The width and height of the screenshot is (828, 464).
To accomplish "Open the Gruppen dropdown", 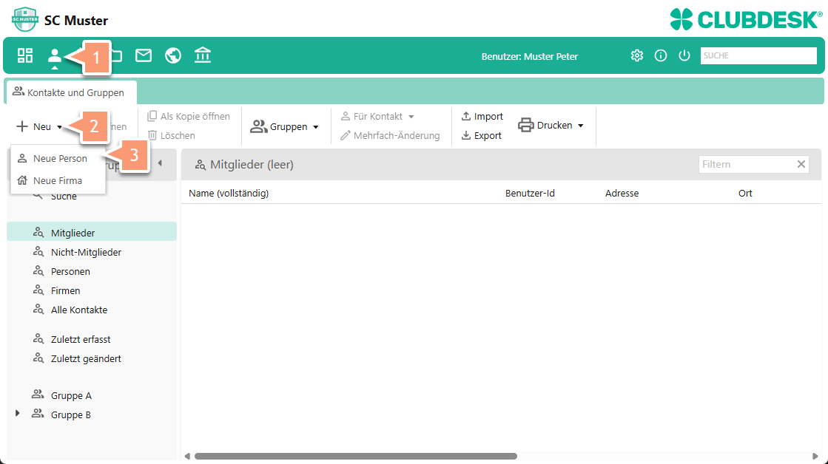I will pos(285,126).
